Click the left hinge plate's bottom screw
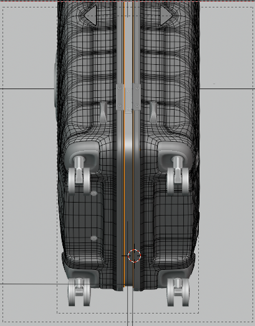This screenshot has height=326, width=255. (x=120, y=106)
